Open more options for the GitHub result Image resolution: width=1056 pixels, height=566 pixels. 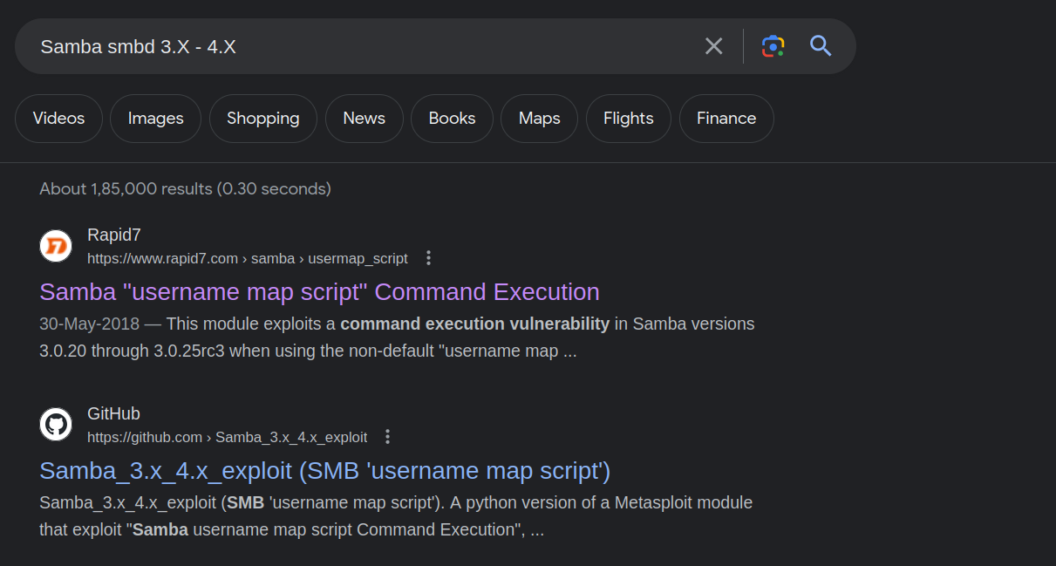388,437
